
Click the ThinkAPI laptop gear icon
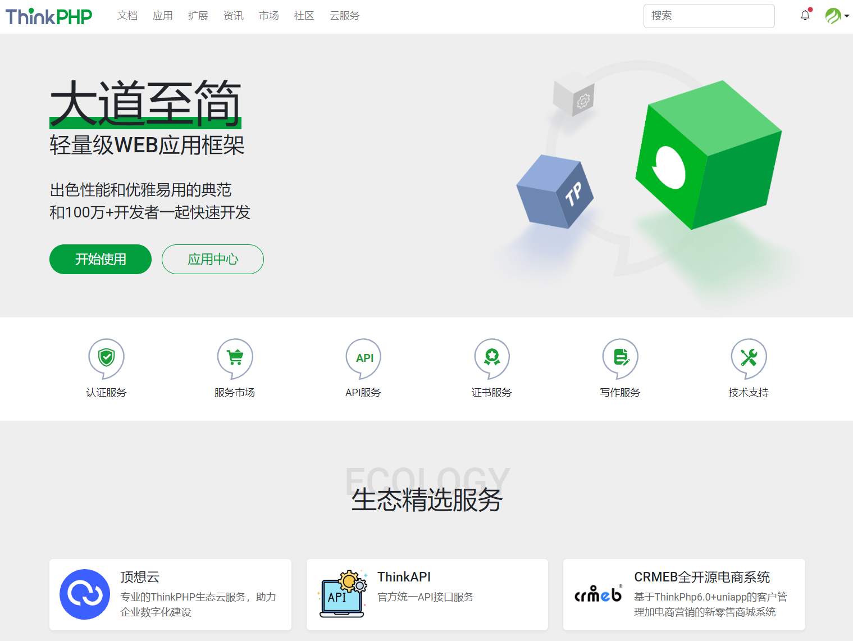[x=343, y=594]
